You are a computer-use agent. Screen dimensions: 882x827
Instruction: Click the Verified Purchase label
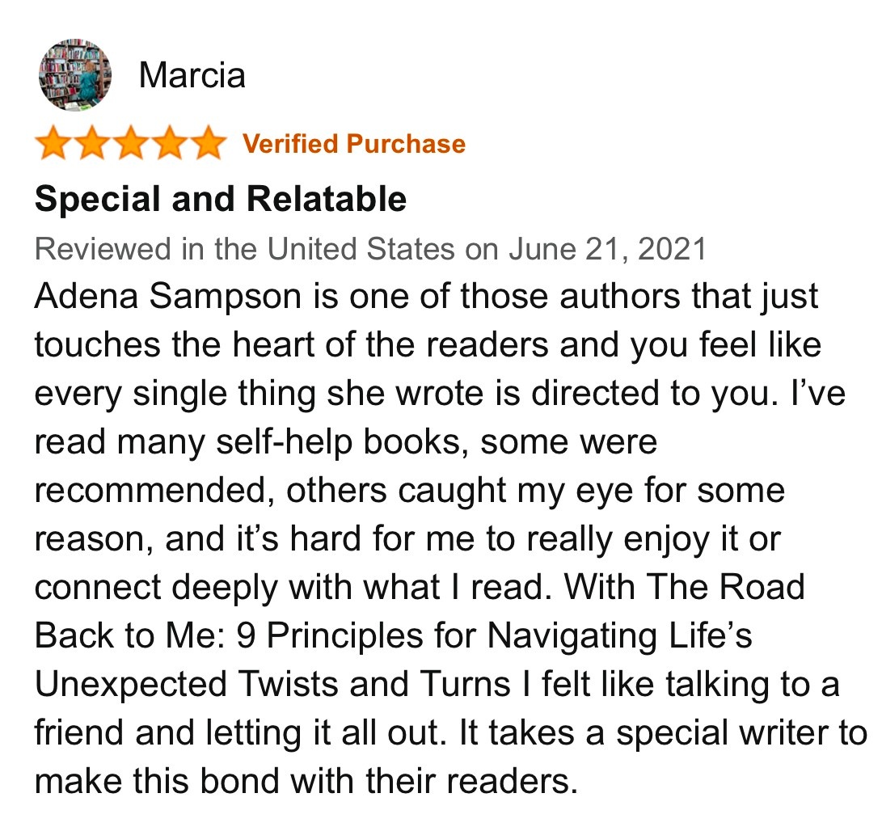tap(354, 144)
